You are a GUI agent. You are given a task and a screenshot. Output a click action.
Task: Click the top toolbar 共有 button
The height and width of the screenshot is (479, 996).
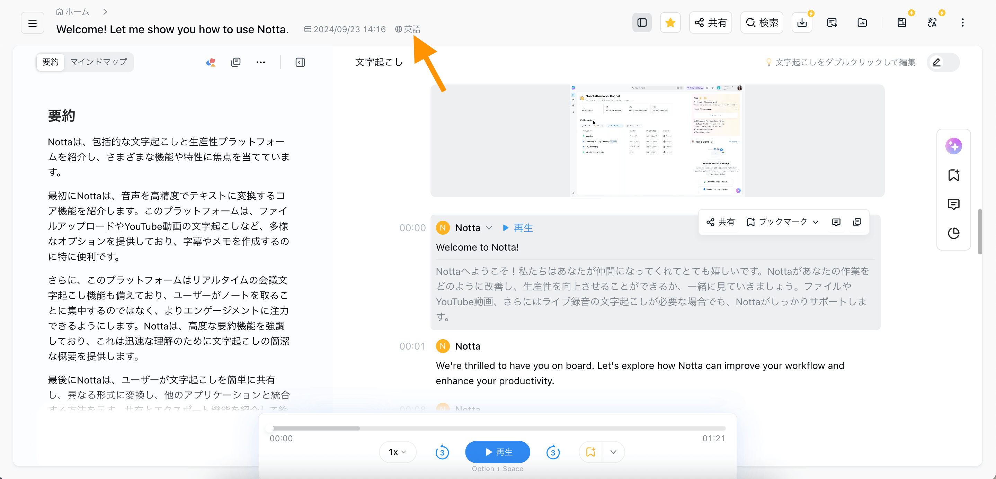coord(711,22)
